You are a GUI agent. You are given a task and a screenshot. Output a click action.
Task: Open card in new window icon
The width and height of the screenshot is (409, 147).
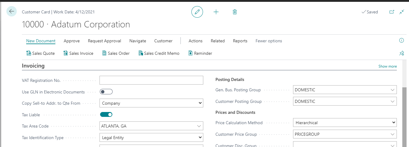pyautogui.click(x=392, y=12)
